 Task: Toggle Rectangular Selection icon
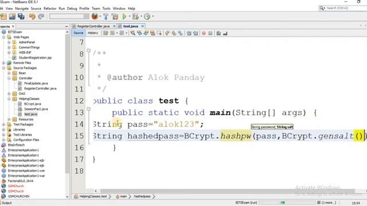(x=159, y=33)
